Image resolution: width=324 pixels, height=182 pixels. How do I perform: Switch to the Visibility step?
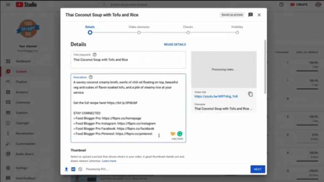tap(237, 32)
